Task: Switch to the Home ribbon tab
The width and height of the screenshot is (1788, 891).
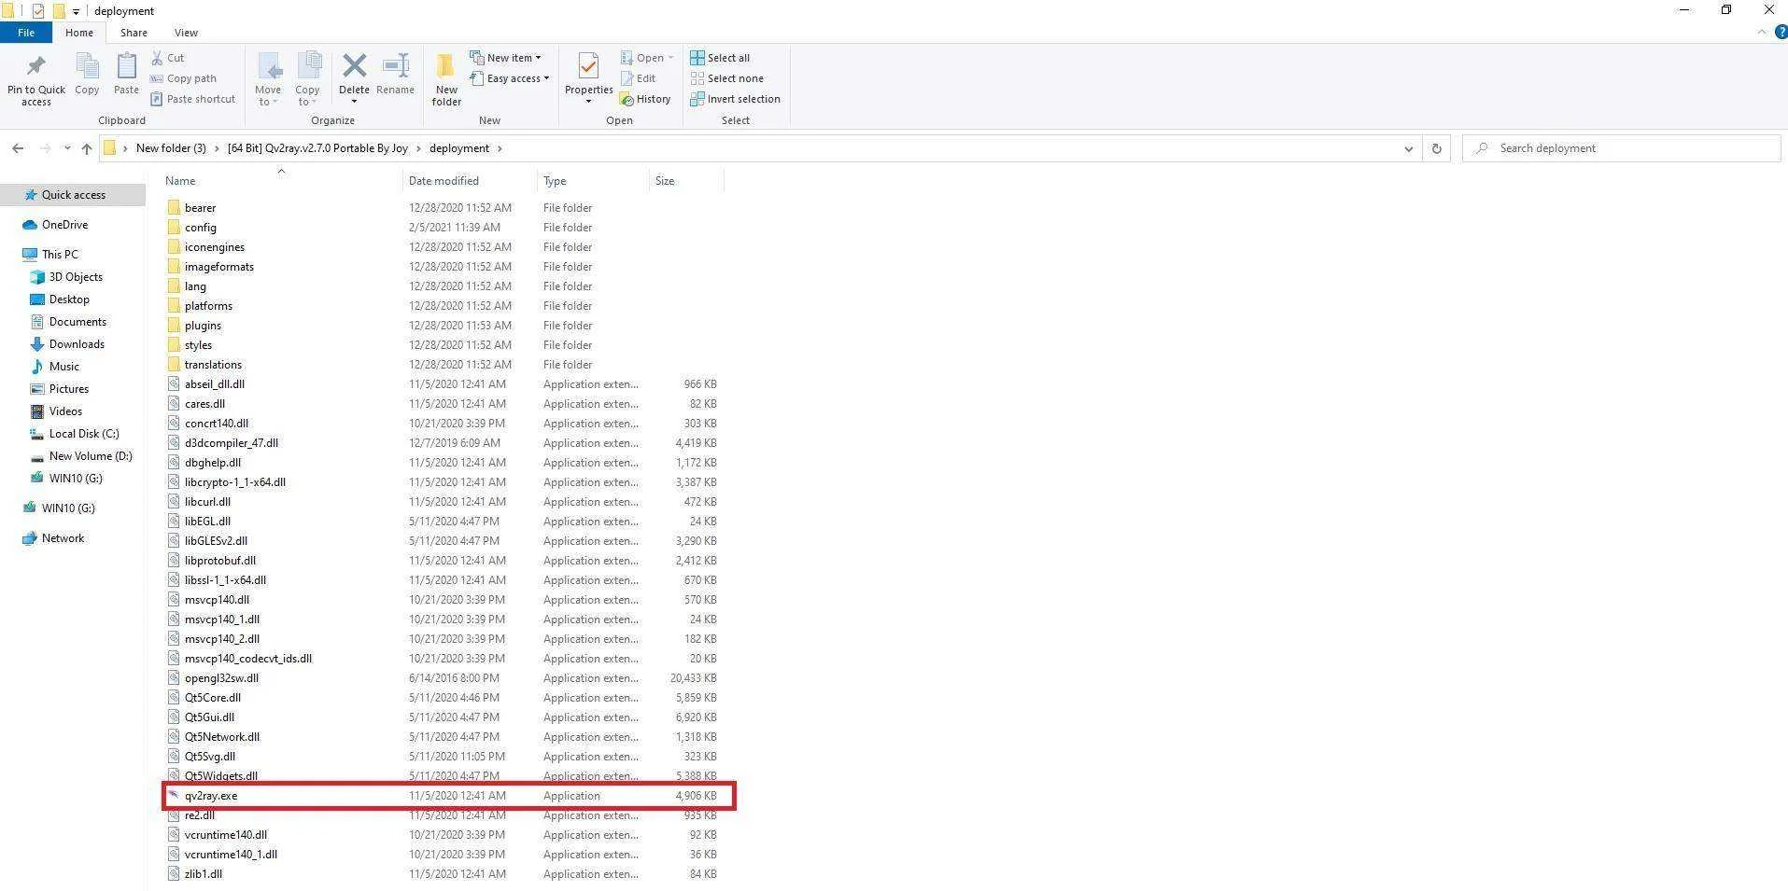Action: click(79, 33)
